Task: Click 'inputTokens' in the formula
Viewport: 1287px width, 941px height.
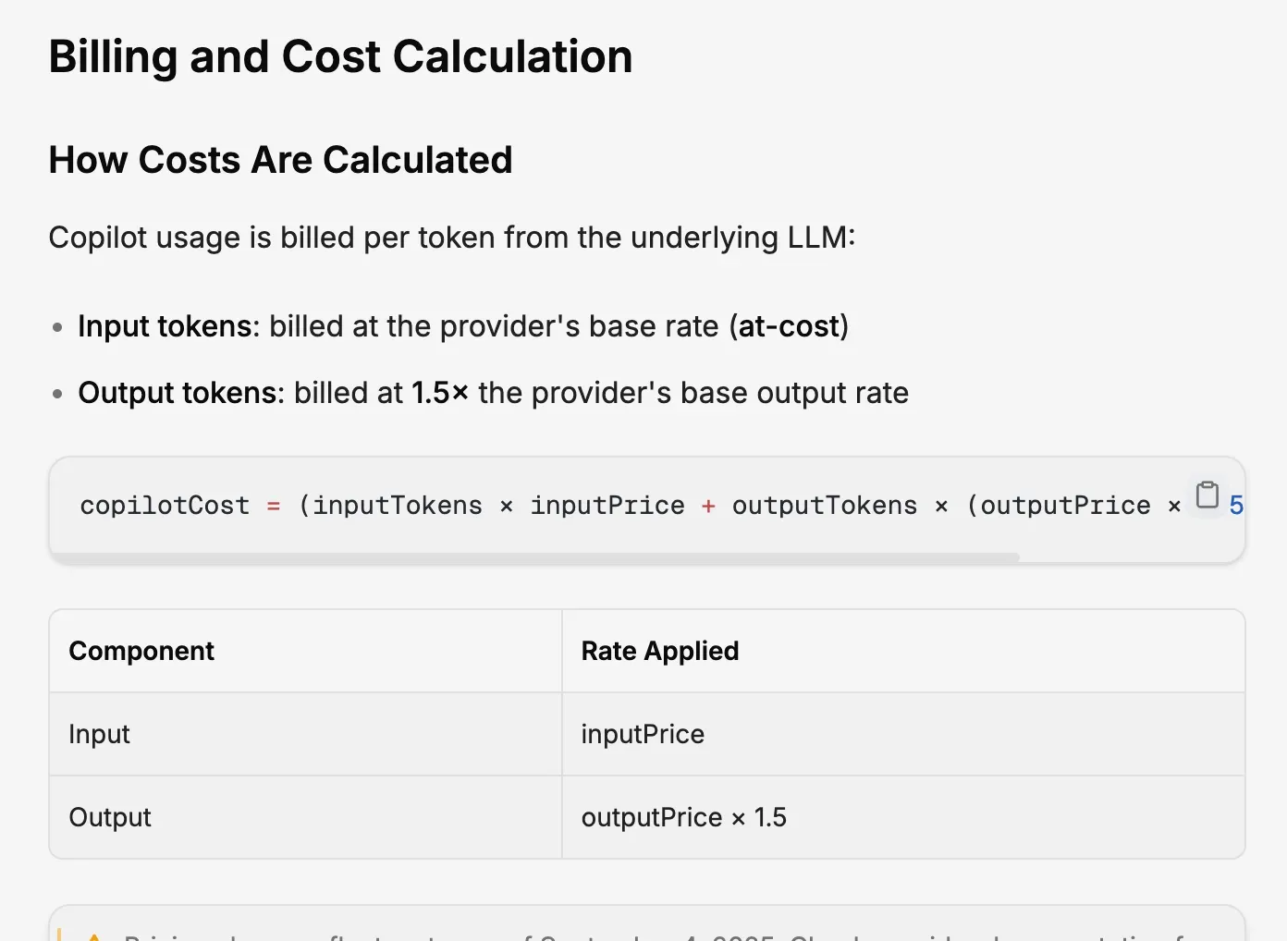Action: (x=397, y=506)
